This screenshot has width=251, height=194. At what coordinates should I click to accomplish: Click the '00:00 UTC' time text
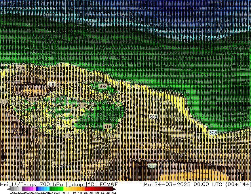[208, 184]
